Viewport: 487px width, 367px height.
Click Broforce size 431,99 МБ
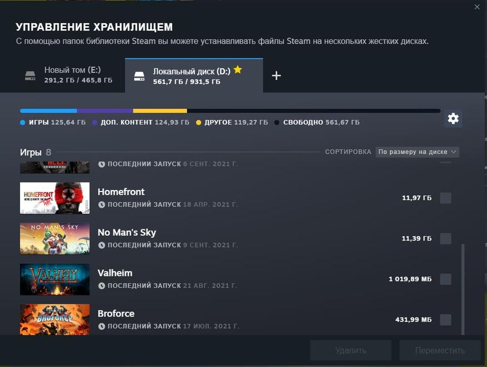coord(413,320)
